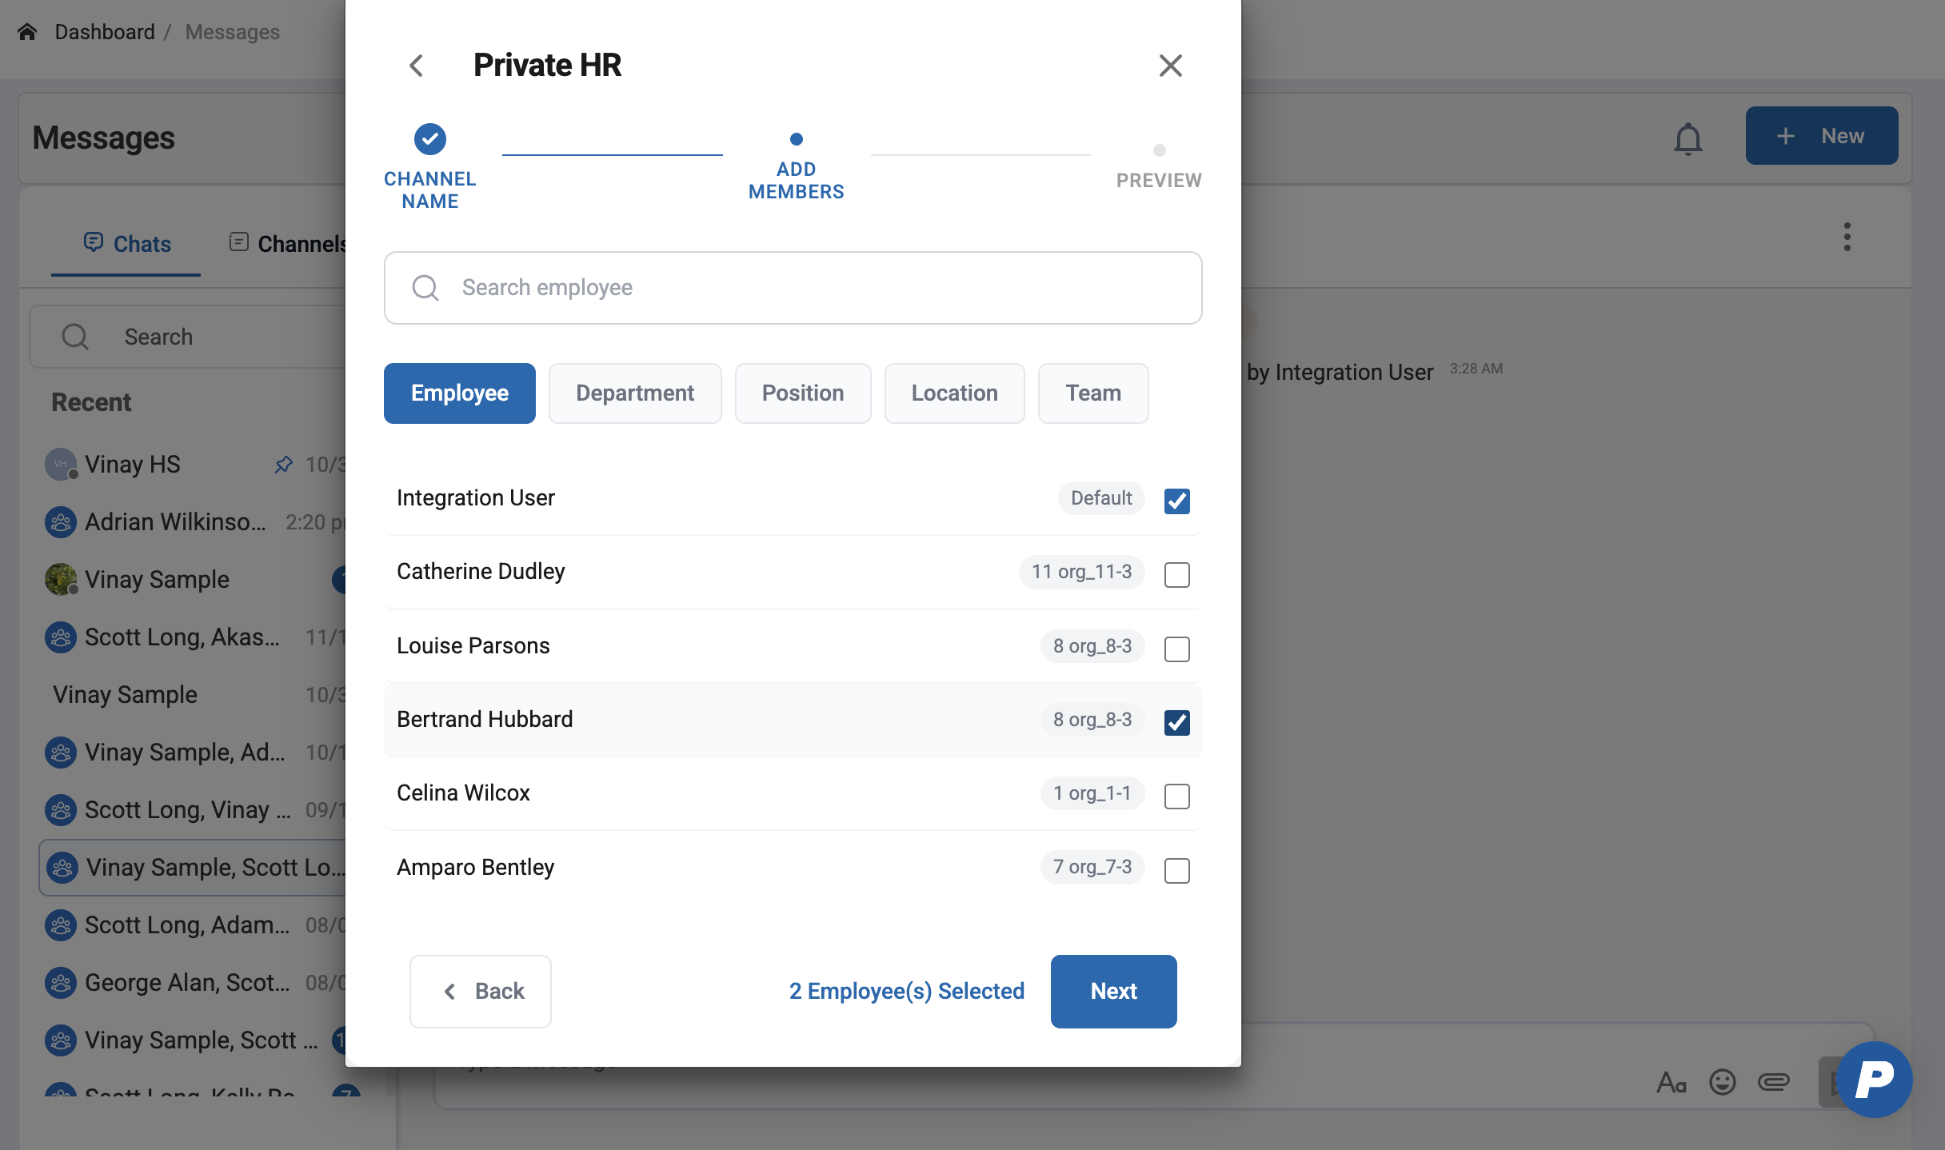This screenshot has width=1945, height=1150.
Task: Check the Catherine Dudley checkbox
Action: tap(1176, 574)
